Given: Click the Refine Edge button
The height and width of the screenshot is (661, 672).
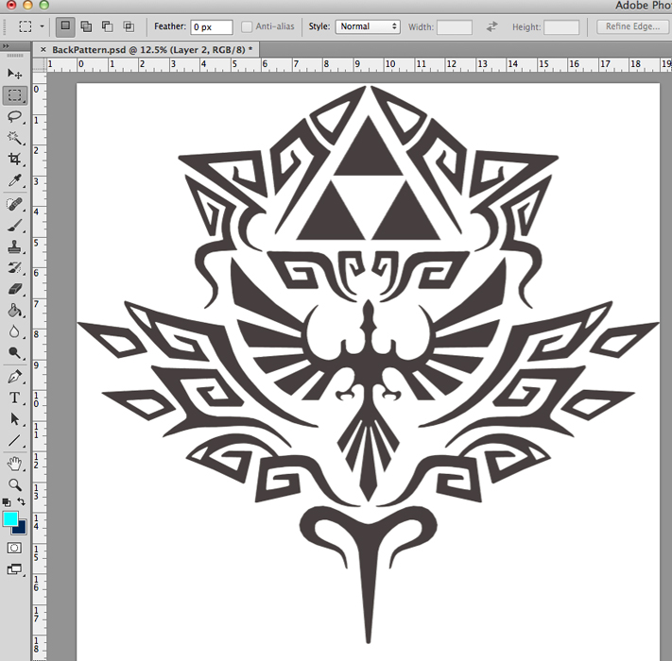Looking at the screenshot, I should click(632, 26).
